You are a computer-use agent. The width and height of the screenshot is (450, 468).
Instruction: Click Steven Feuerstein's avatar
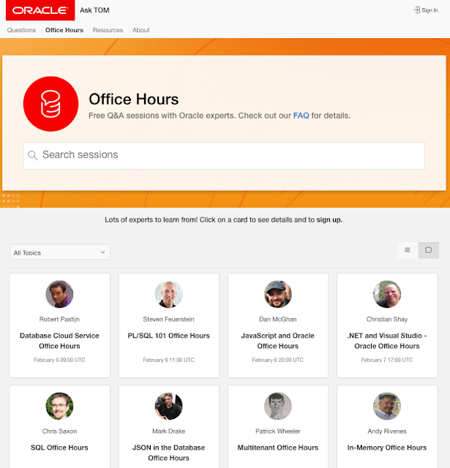[x=169, y=294]
